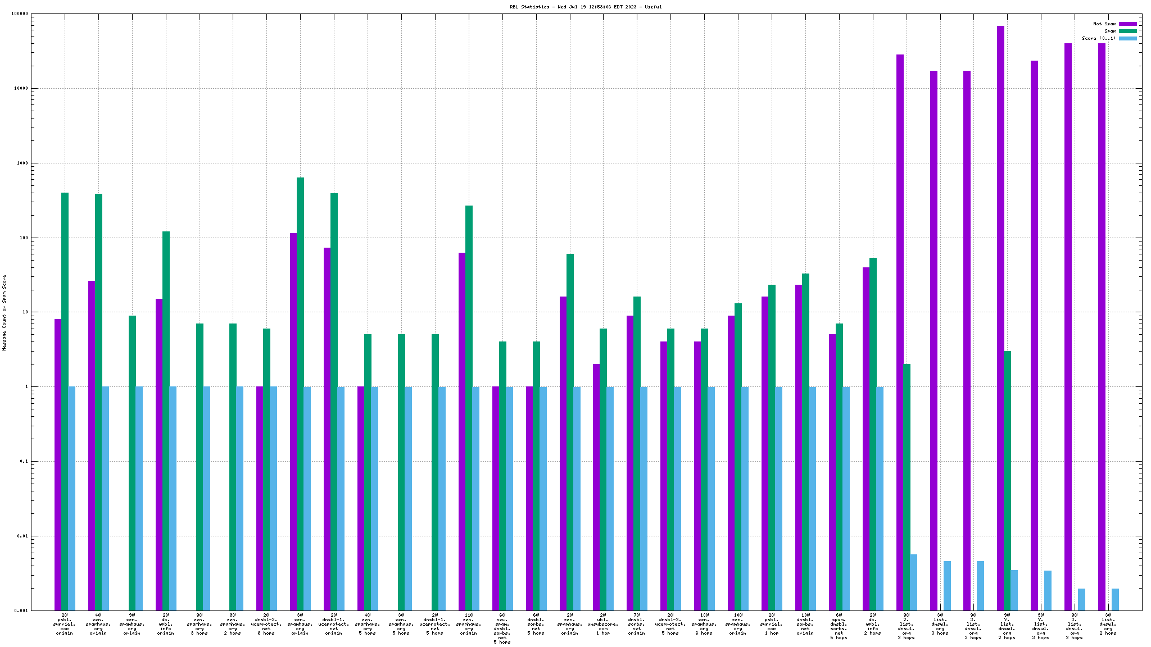Image resolution: width=1151 pixels, height=647 pixels.
Task: Select the new.spam.dnsbl.sorbs.net 5 hops label
Action: tap(502, 628)
